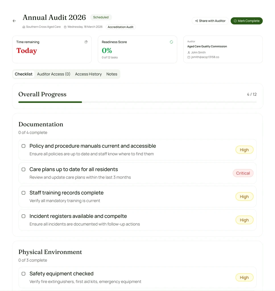Viewport: 275px width, 291px height.
Task: Check the Policy and procedure manuals task
Action: click(x=23, y=146)
